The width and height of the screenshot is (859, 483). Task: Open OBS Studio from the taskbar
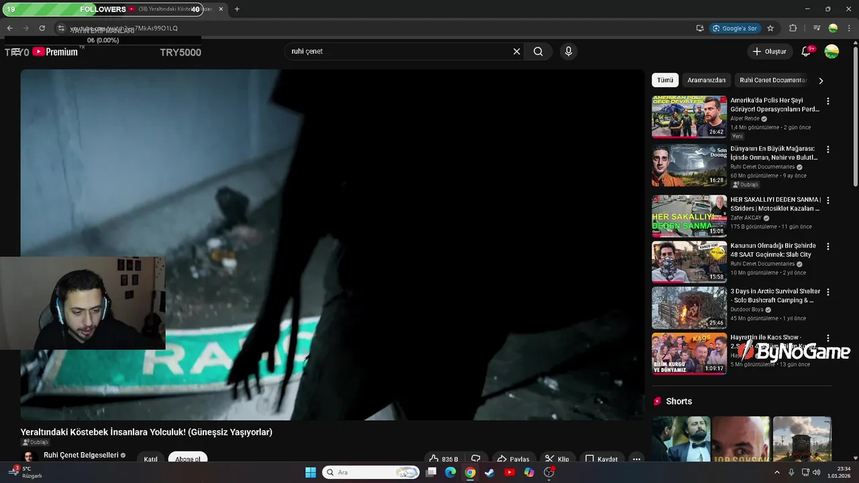point(549,472)
